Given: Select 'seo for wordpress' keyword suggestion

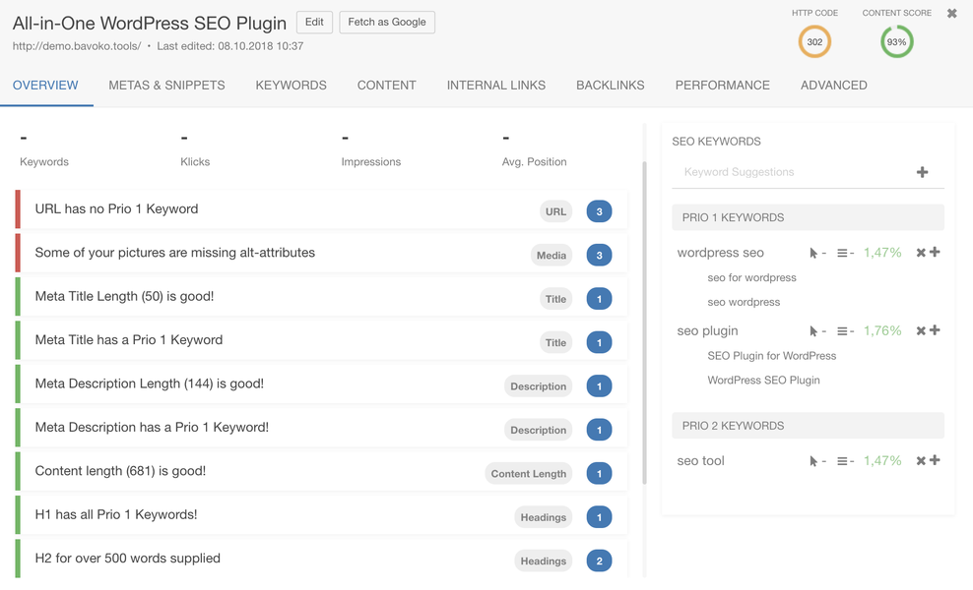Looking at the screenshot, I should pyautogui.click(x=751, y=277).
